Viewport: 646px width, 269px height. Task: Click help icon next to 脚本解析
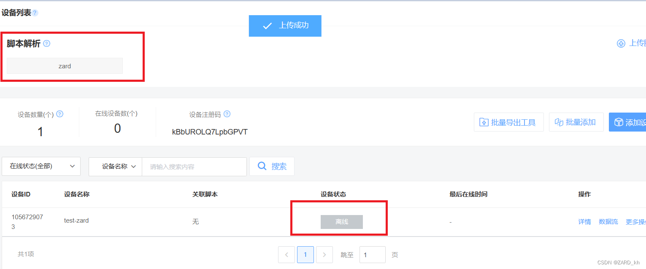click(x=47, y=43)
